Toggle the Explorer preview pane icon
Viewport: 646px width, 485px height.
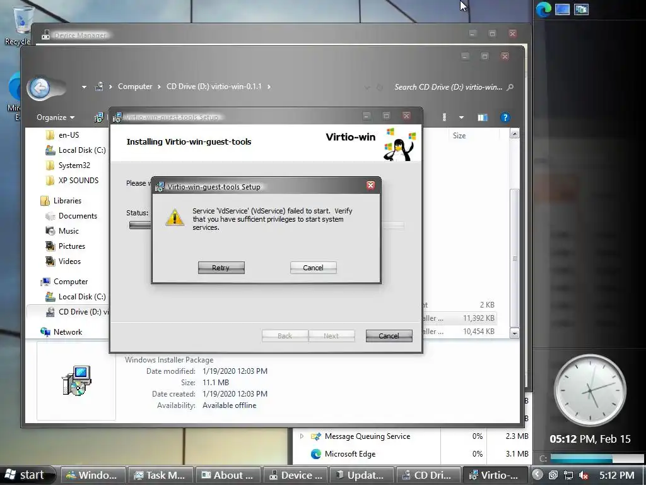pos(483,117)
